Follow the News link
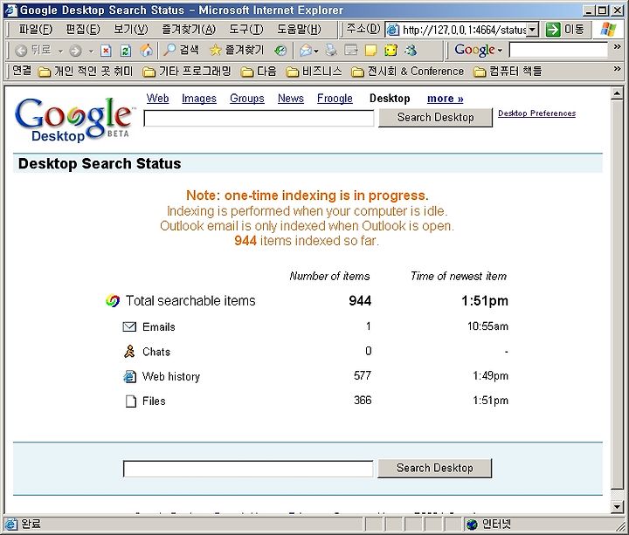 tap(291, 98)
